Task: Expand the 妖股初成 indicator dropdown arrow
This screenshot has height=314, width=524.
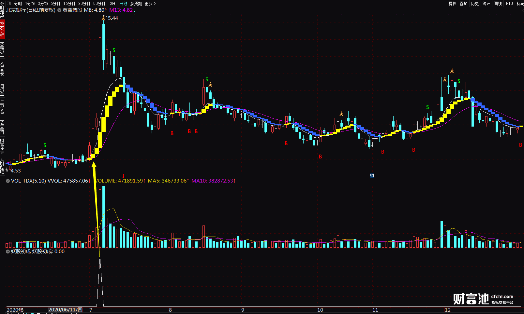Action: [x=8, y=252]
